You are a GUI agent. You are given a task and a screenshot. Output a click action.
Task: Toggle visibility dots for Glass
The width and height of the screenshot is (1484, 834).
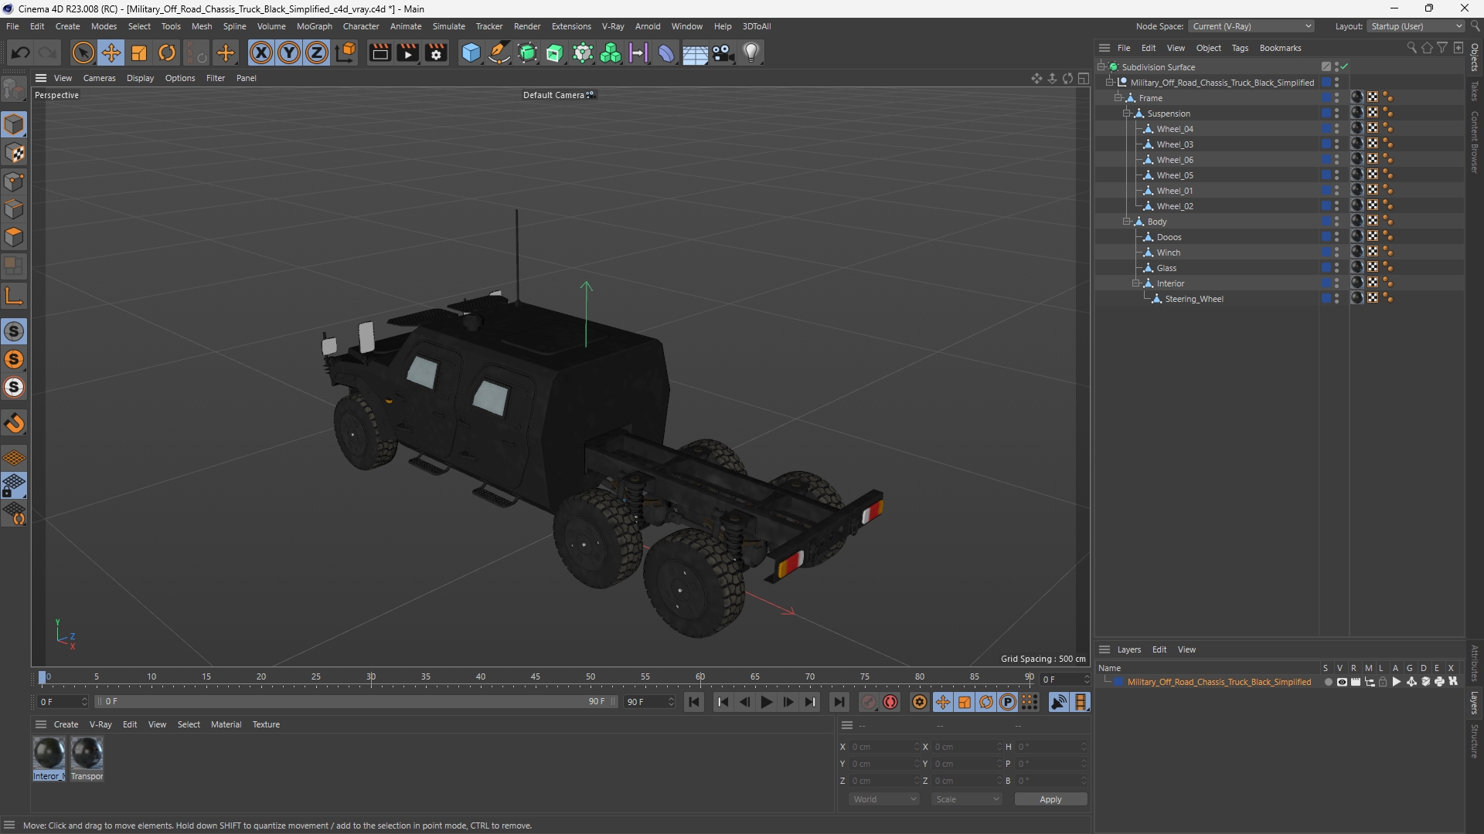coord(1336,268)
